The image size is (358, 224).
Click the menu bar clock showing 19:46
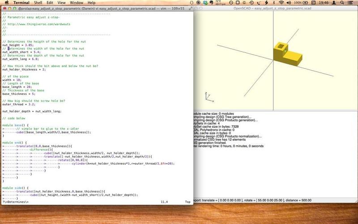point(324,3)
